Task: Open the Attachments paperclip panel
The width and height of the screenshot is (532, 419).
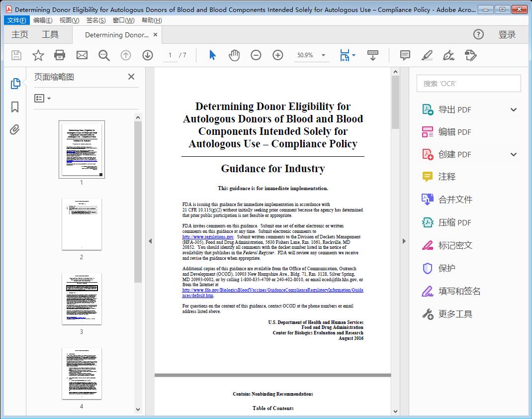Action: point(15,129)
